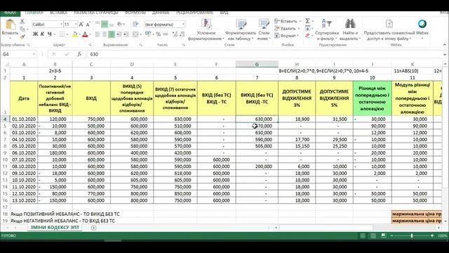Click the increase indent icon

(126, 34)
